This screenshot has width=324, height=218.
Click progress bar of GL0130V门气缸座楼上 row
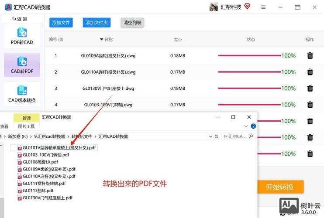250,88
